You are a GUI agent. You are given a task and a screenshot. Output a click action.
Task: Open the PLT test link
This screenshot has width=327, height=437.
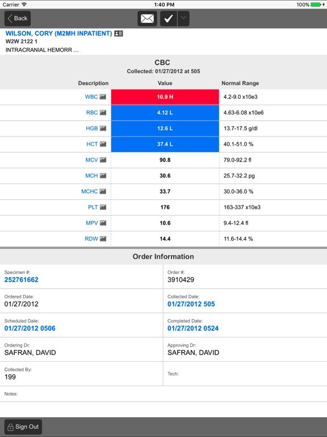[93, 207]
